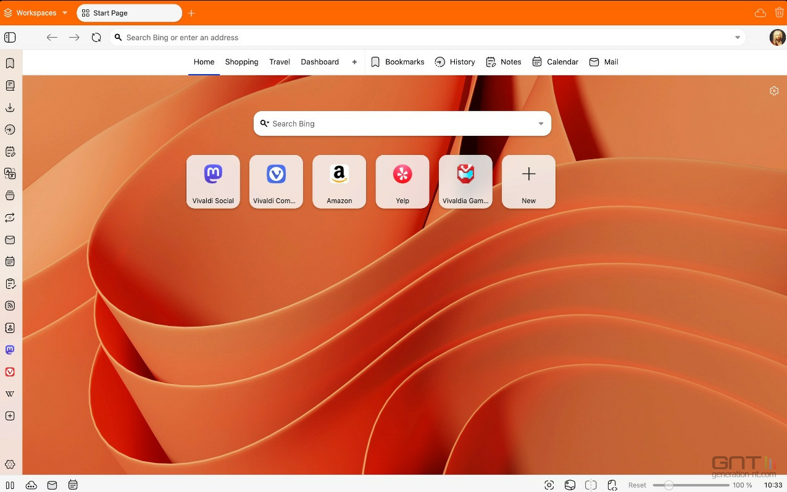Expand the address bar dropdown arrow
787x492 pixels.
[x=738, y=38]
